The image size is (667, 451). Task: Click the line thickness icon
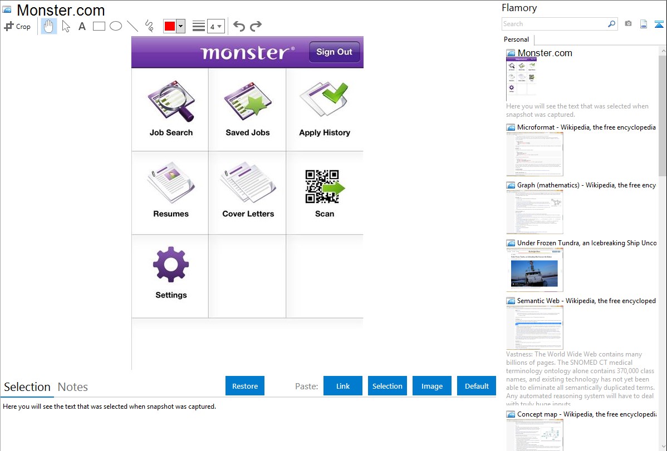click(x=199, y=26)
